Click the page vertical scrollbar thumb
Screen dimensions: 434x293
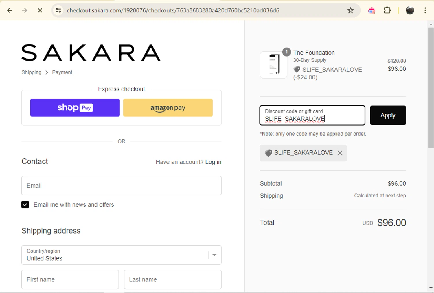(431, 87)
